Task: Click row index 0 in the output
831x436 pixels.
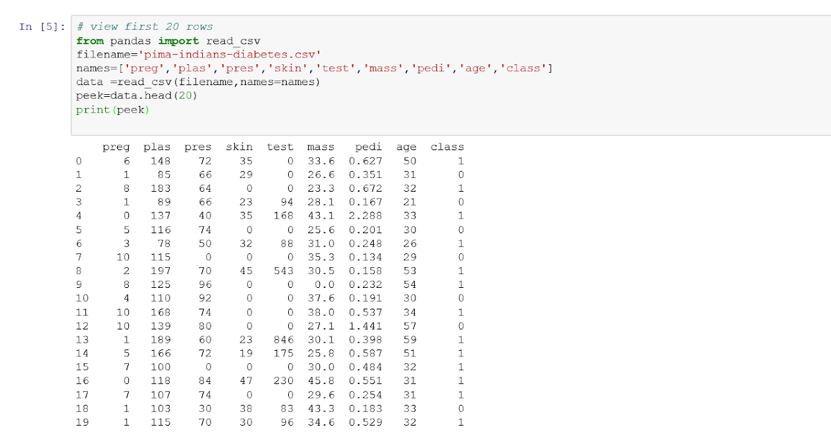Action: click(79, 161)
